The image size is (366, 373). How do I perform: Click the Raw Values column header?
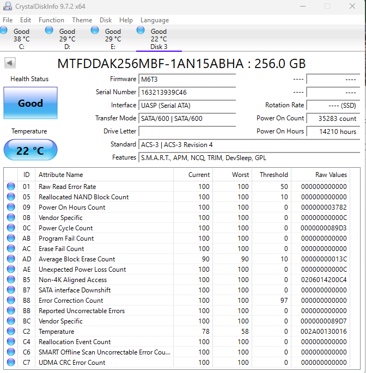321,175
